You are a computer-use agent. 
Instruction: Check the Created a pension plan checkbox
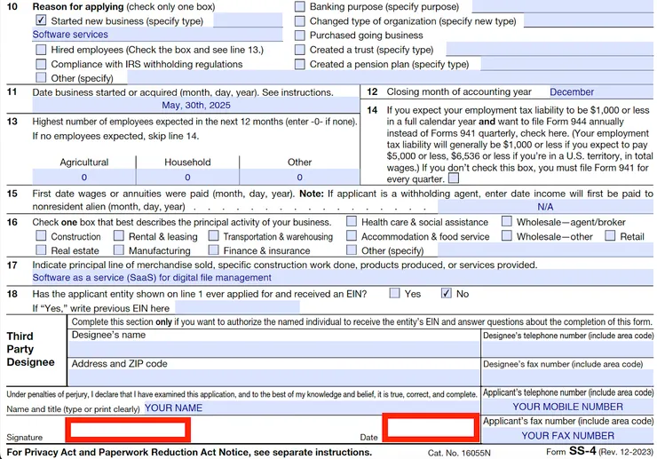pos(299,64)
